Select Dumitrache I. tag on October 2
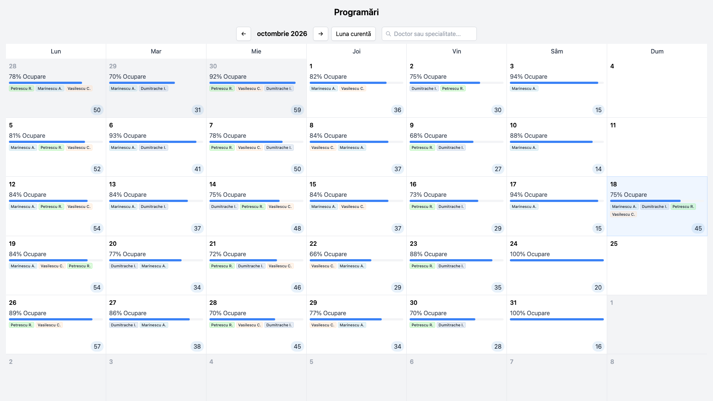Viewport: 713px width, 401px height. click(424, 88)
